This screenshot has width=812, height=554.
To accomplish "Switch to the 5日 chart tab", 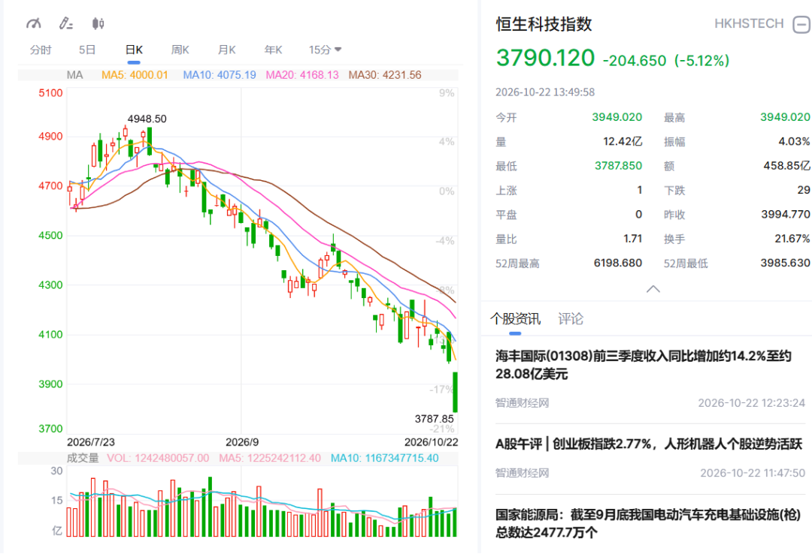I will point(87,50).
